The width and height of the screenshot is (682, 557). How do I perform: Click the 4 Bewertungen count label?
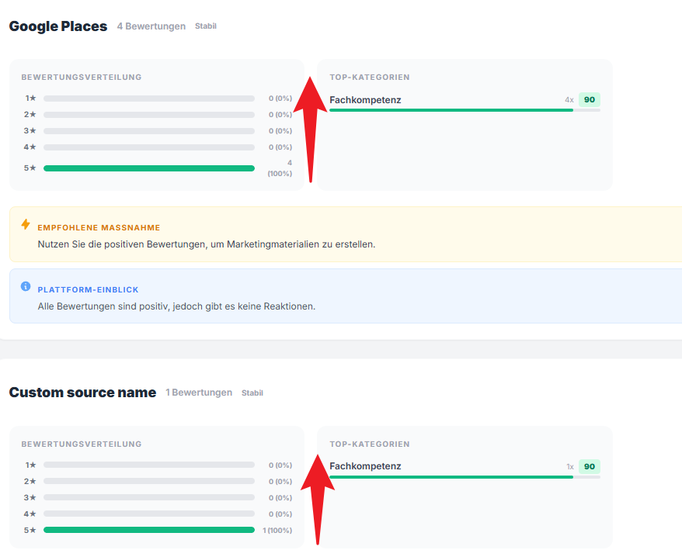coord(151,26)
